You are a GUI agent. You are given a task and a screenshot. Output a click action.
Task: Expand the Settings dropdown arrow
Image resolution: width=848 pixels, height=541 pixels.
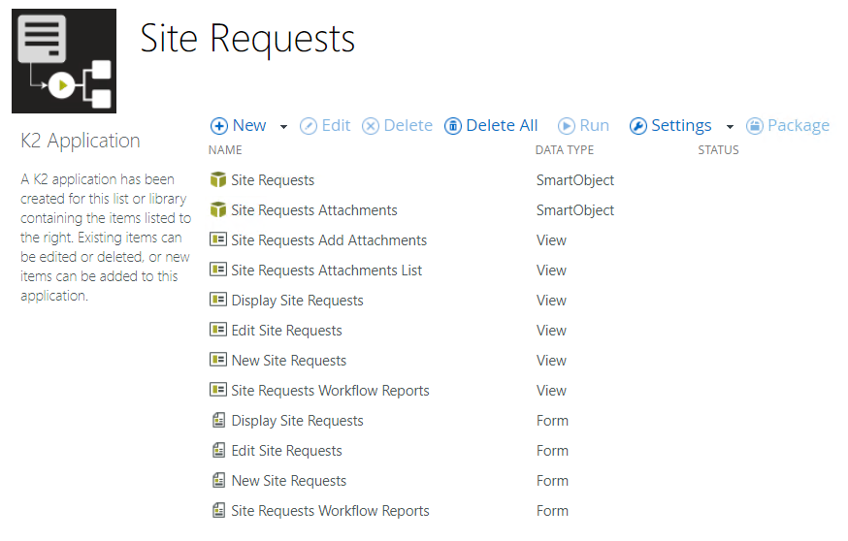tap(730, 127)
